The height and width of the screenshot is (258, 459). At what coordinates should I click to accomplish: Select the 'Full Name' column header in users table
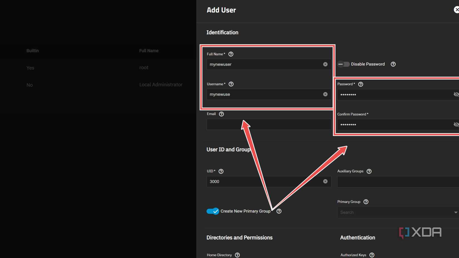[x=149, y=51]
